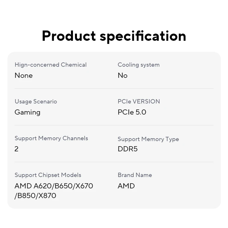The image size is (228, 228).
Task: Click the word "Product" in the heading
Action: click(69, 36)
